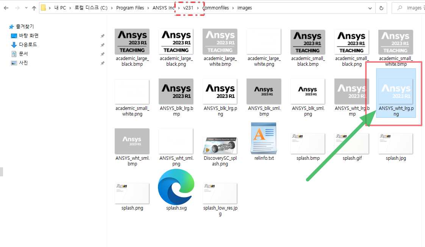
Task: Select academic_large_white.png file
Action: tap(264, 48)
